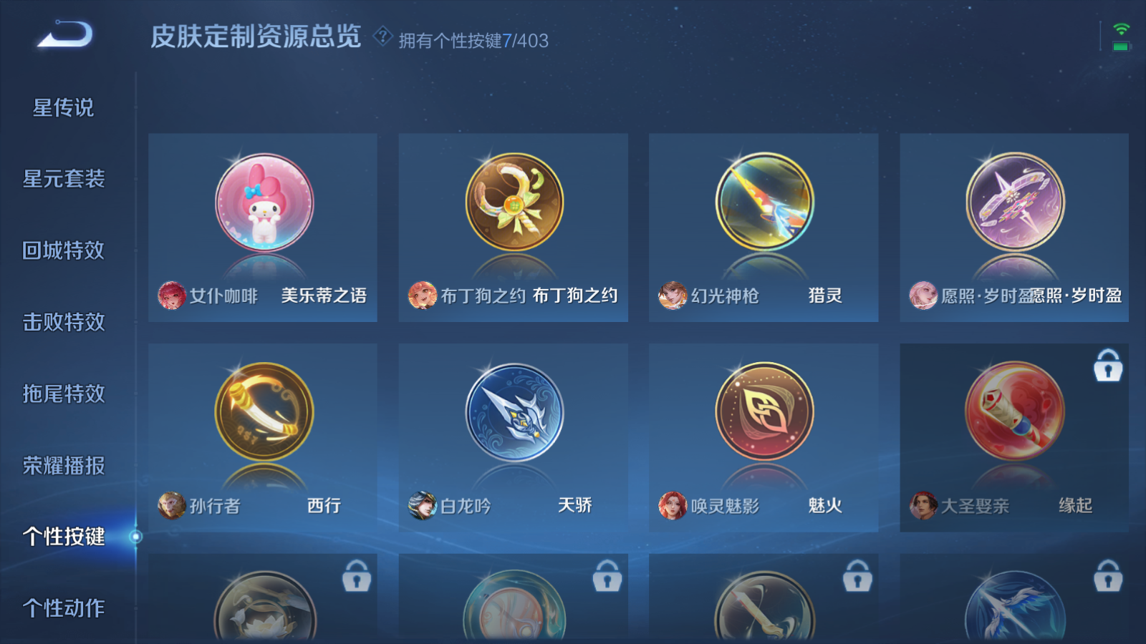Tap the WiFi signal status icon

[1121, 29]
